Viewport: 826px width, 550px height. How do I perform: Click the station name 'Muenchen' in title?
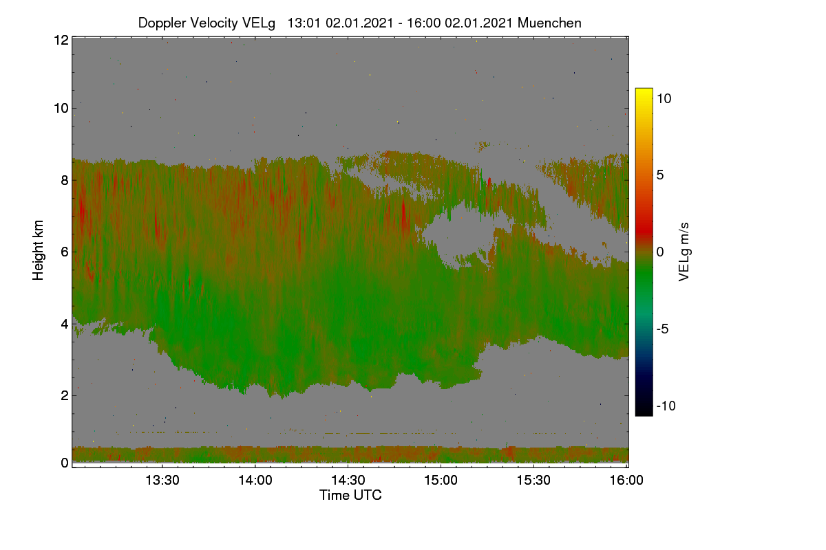pos(549,23)
